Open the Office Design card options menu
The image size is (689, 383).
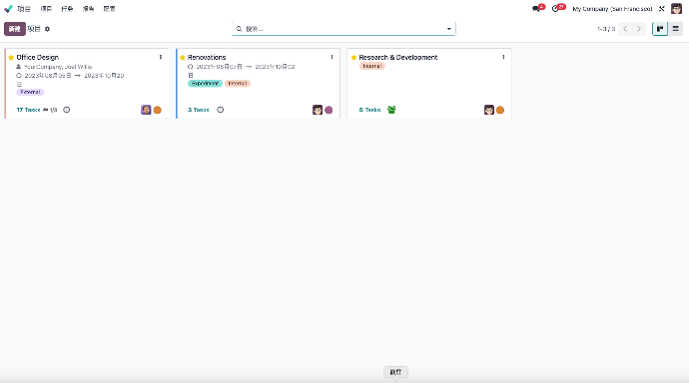(161, 57)
